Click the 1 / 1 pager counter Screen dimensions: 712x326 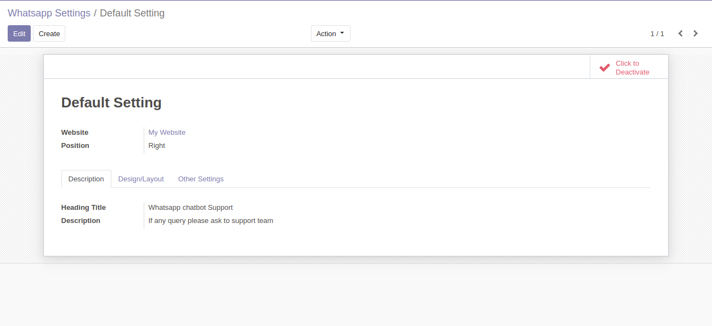(x=657, y=33)
